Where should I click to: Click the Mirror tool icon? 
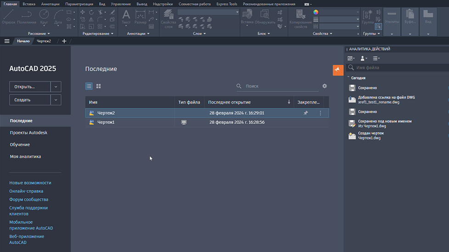pos(91,19)
